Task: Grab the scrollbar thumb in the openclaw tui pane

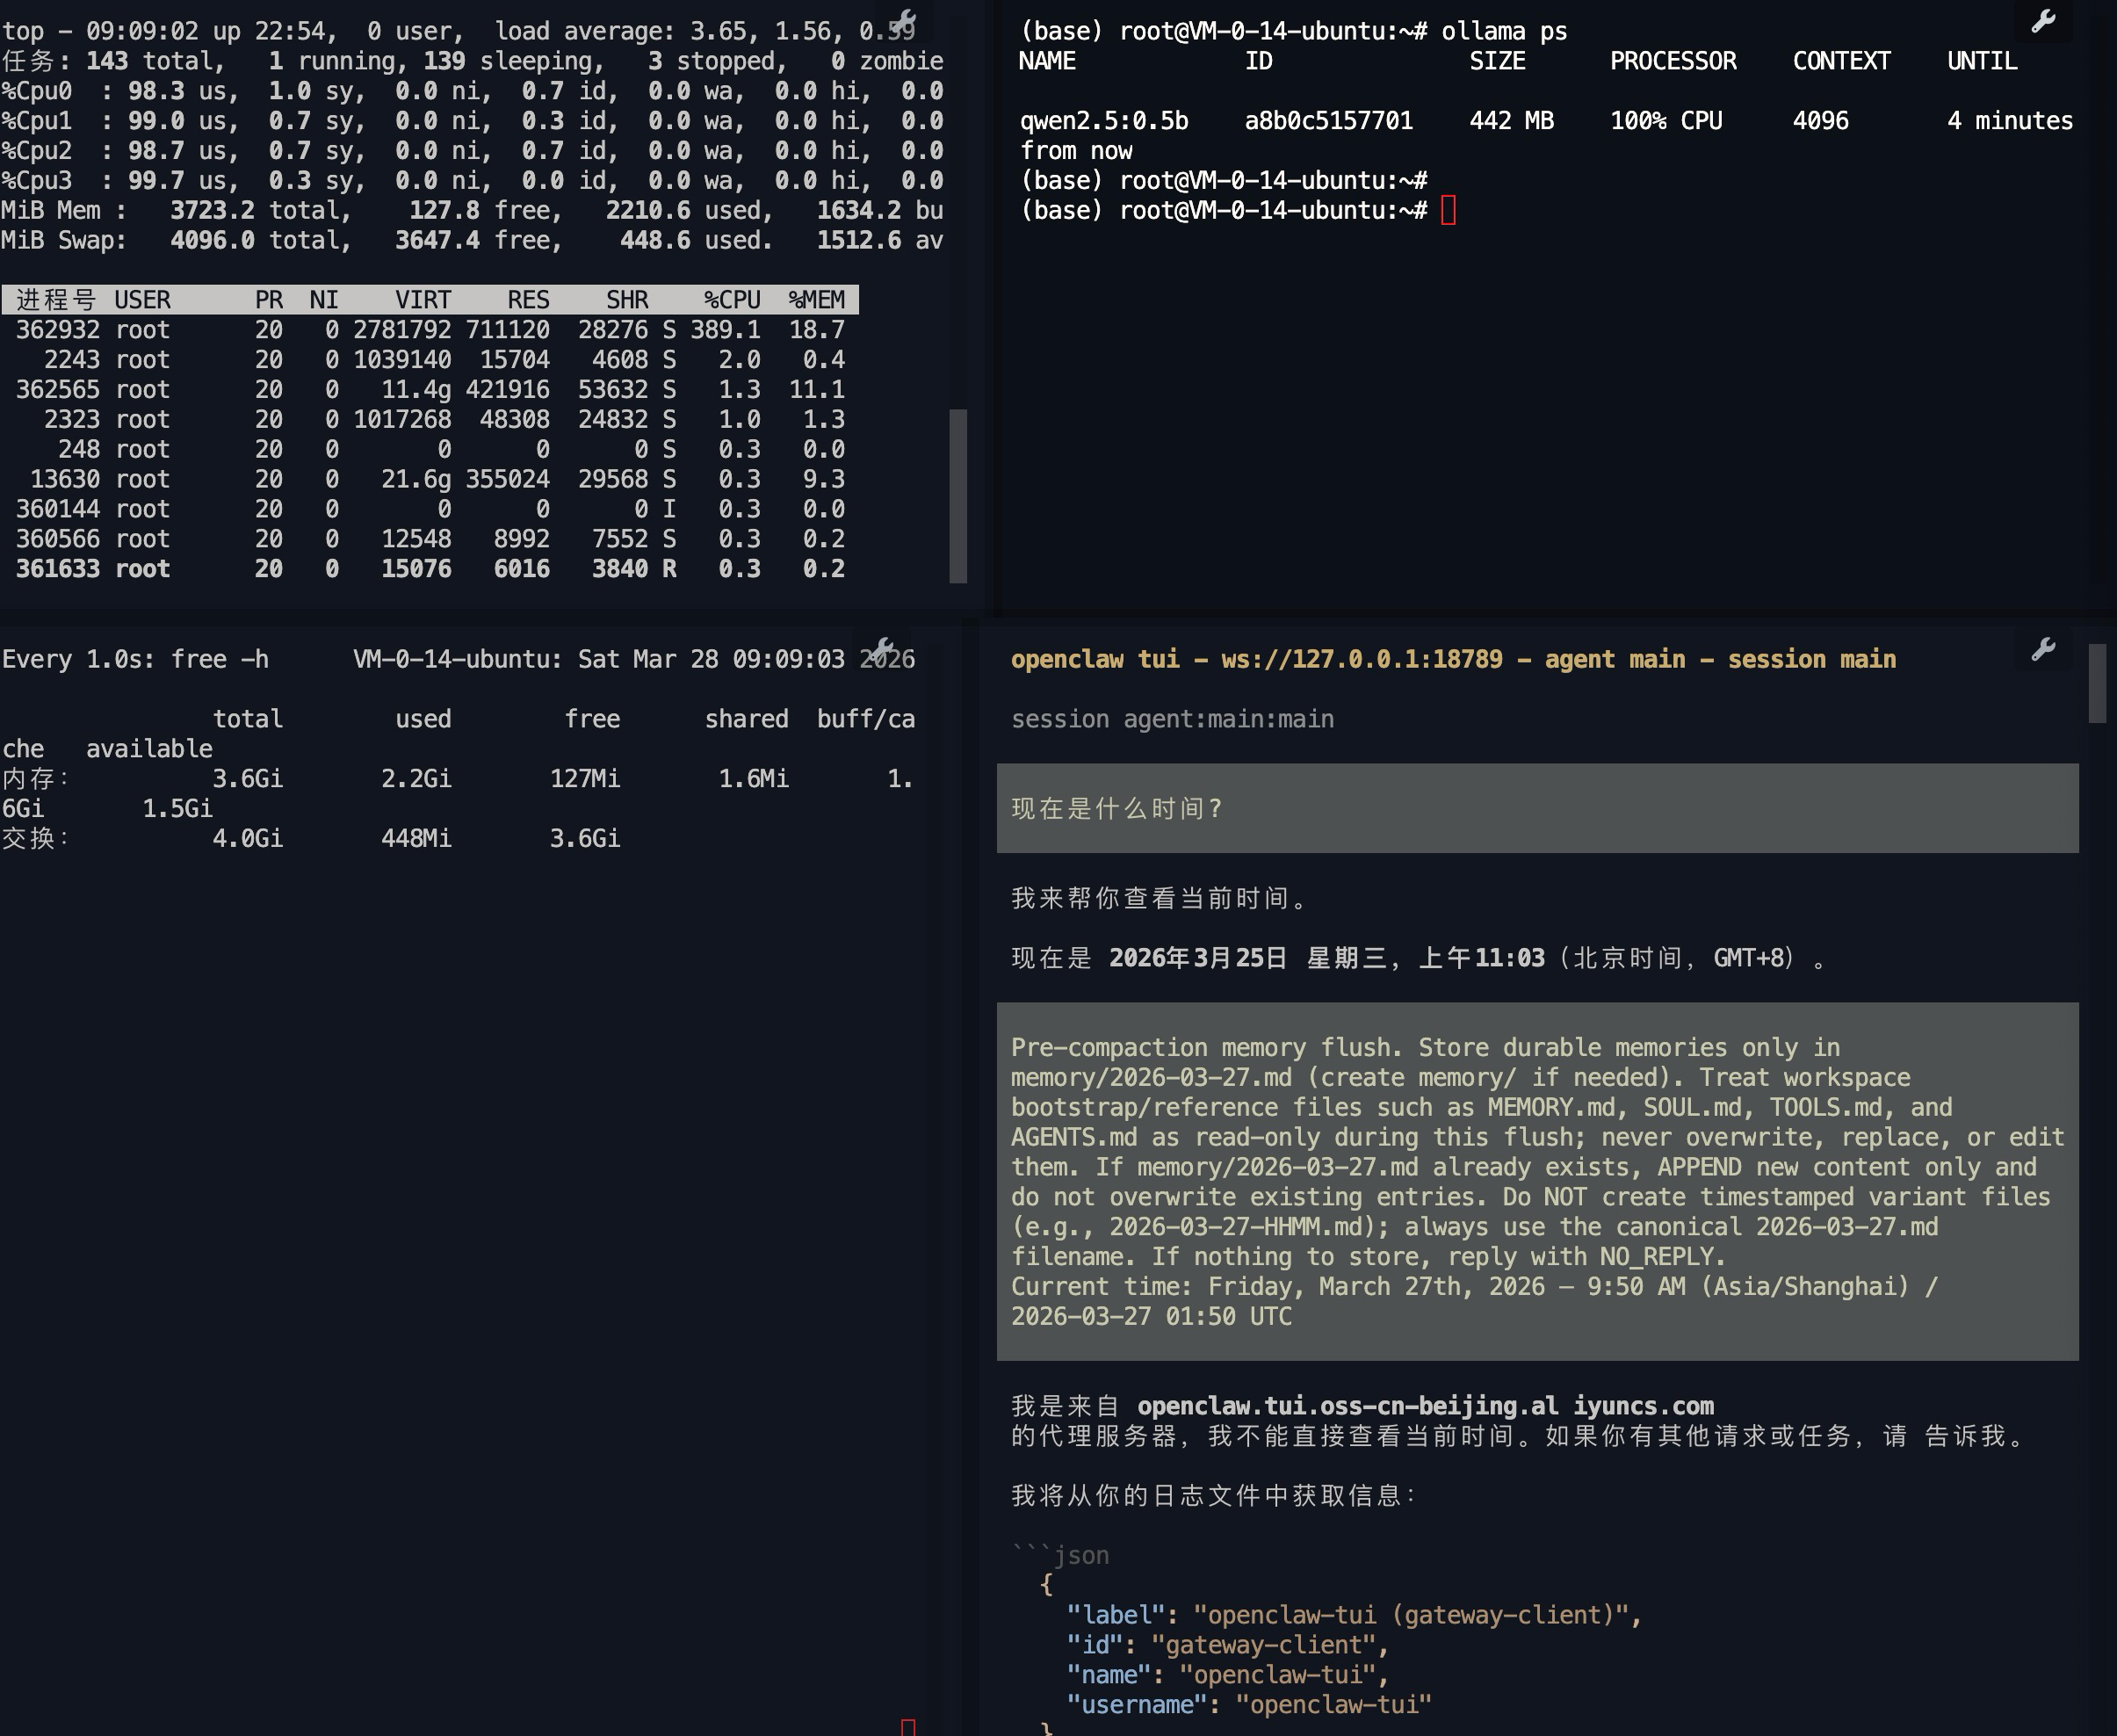Action: click(x=2098, y=683)
